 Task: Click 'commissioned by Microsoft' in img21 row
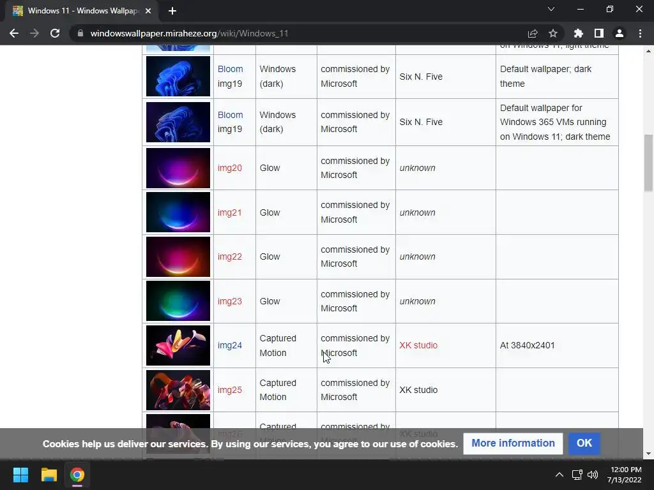[x=355, y=212]
